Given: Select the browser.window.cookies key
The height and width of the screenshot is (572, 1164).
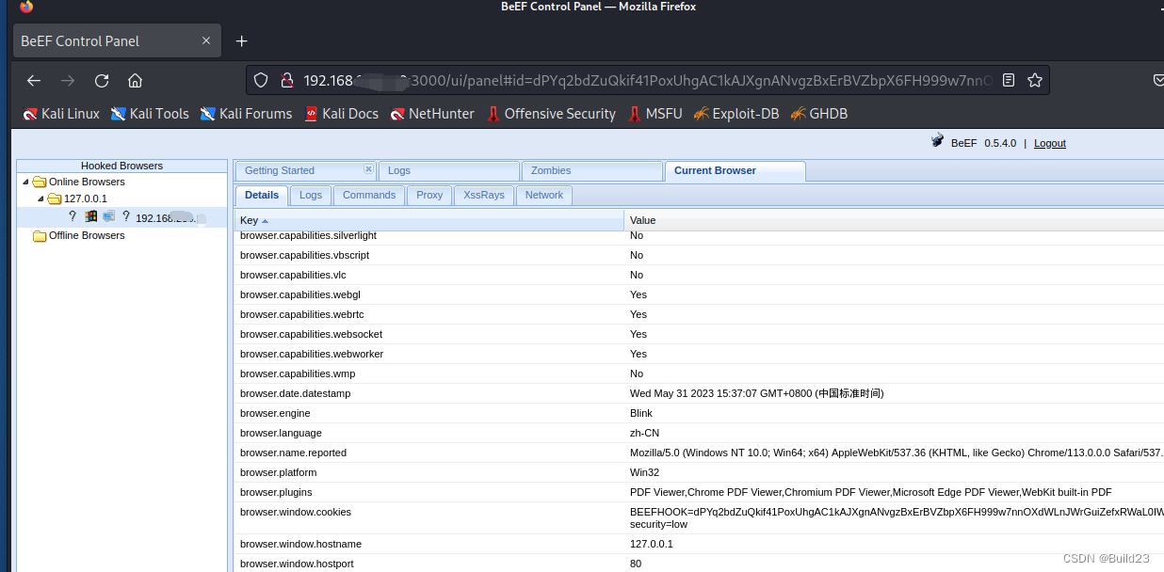Looking at the screenshot, I should pos(296,513).
